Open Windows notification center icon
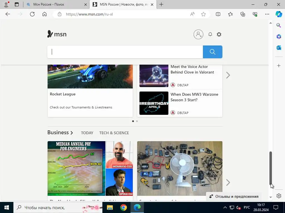This screenshot has width=285, height=213. pyautogui.click(x=276, y=207)
